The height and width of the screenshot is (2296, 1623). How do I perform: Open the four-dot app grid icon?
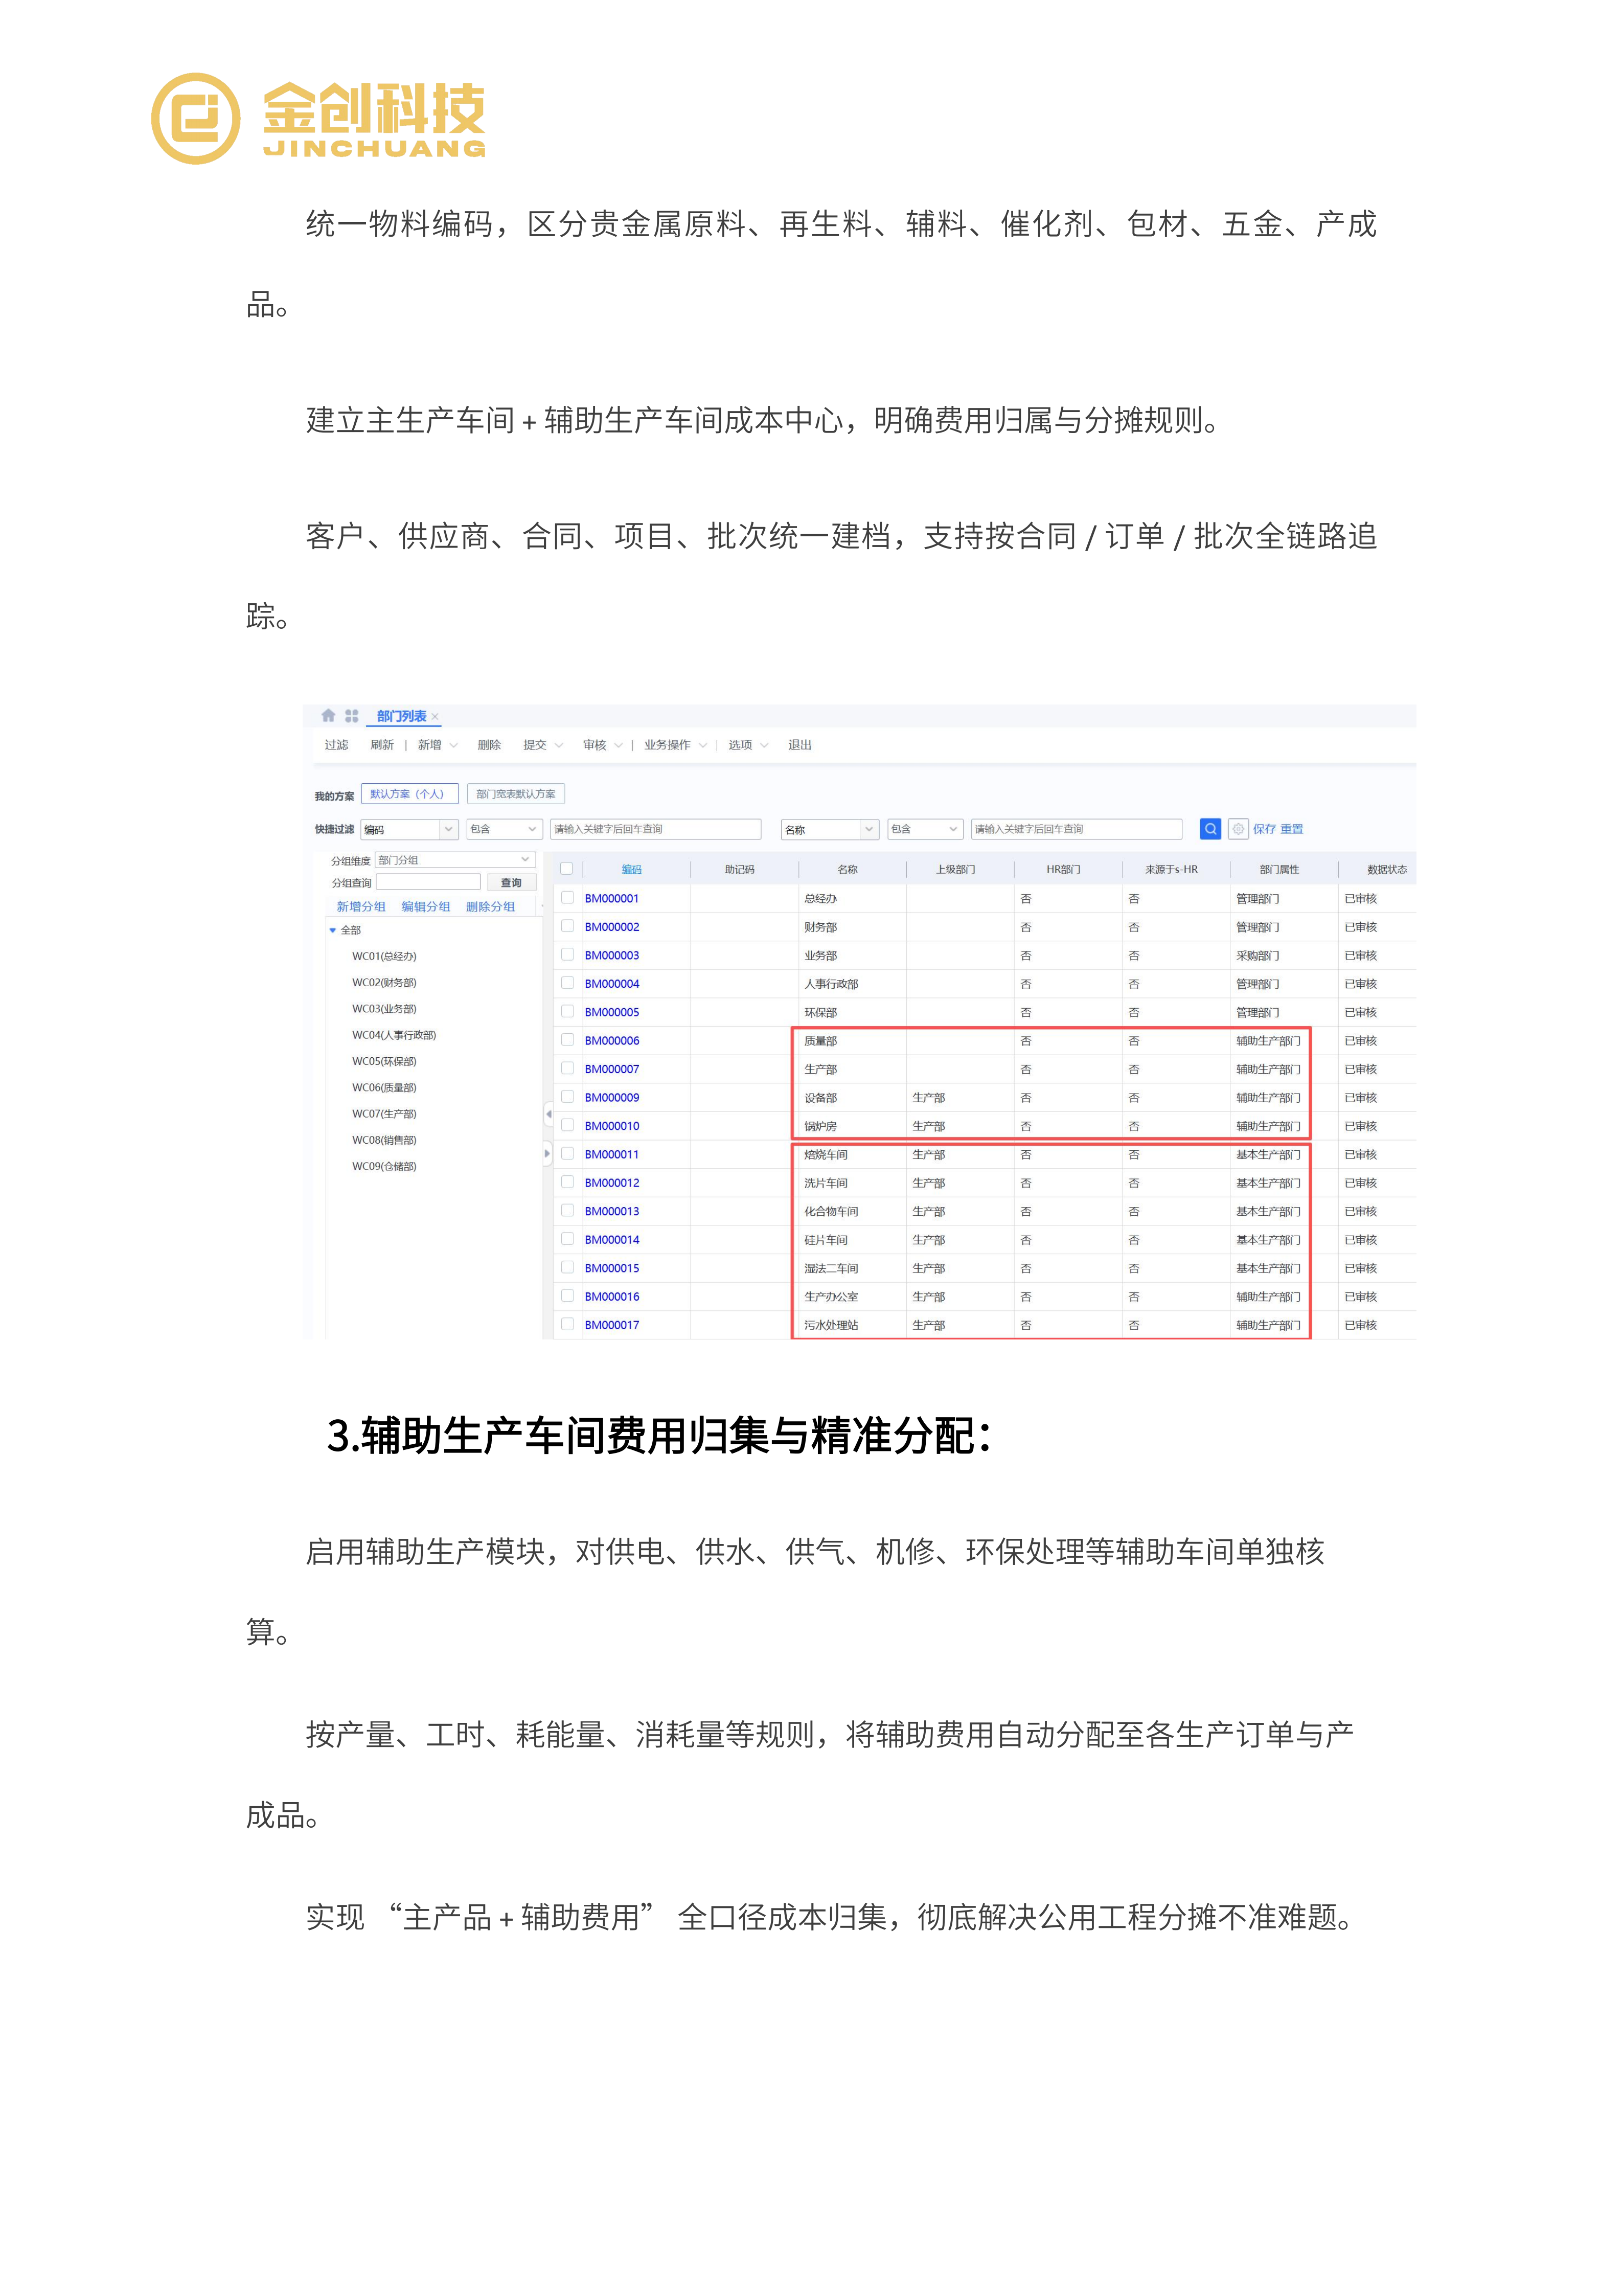pyautogui.click(x=351, y=716)
